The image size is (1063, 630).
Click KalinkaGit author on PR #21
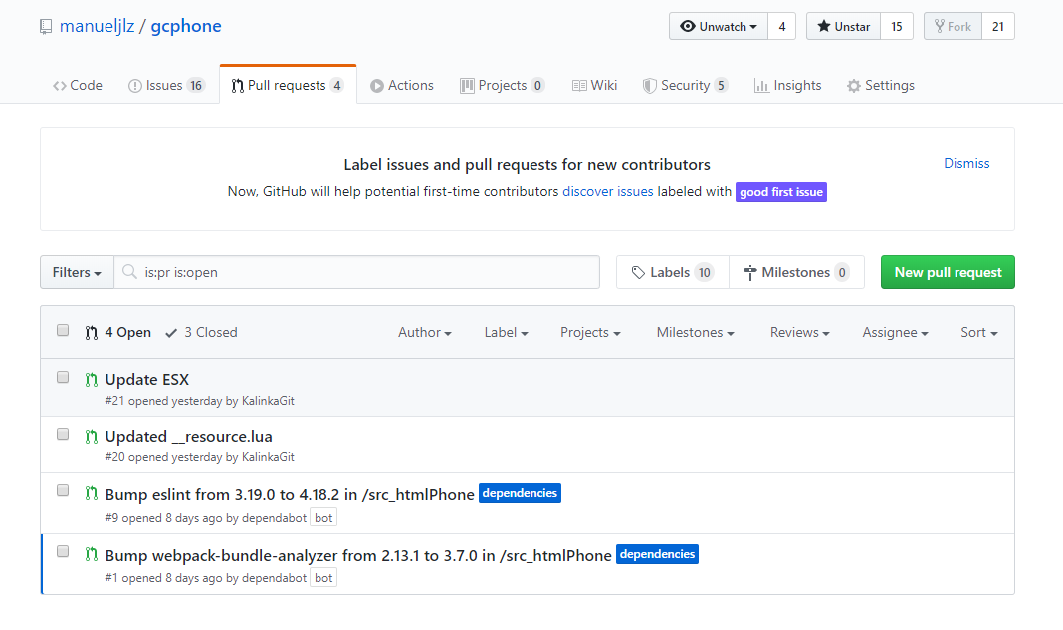[x=268, y=401]
